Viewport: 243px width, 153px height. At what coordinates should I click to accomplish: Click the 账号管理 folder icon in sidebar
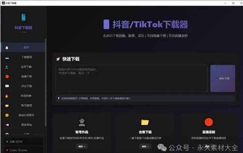[x=7, y=105]
